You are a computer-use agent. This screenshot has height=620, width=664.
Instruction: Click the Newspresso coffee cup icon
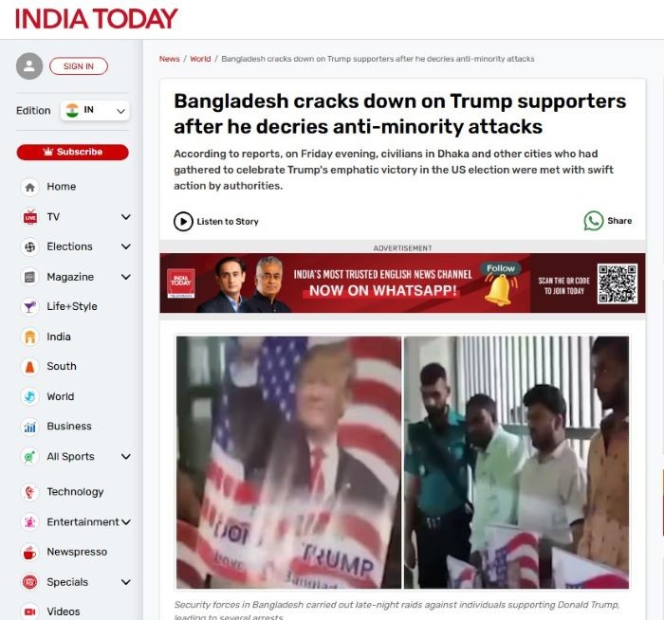tap(29, 552)
